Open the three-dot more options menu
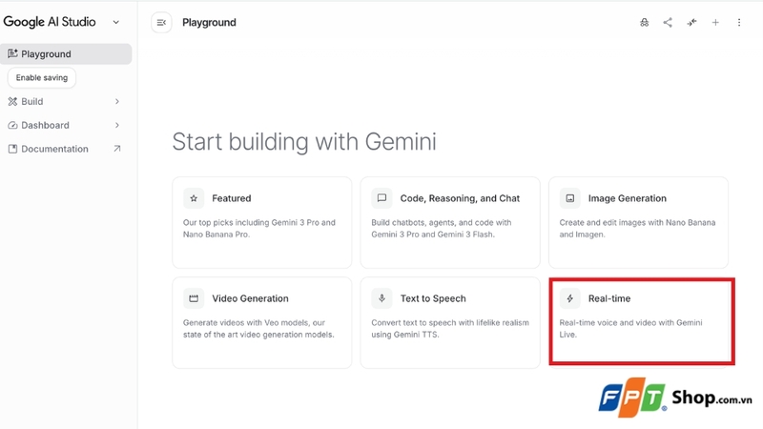Viewport: 763px width, 429px height. pos(738,22)
